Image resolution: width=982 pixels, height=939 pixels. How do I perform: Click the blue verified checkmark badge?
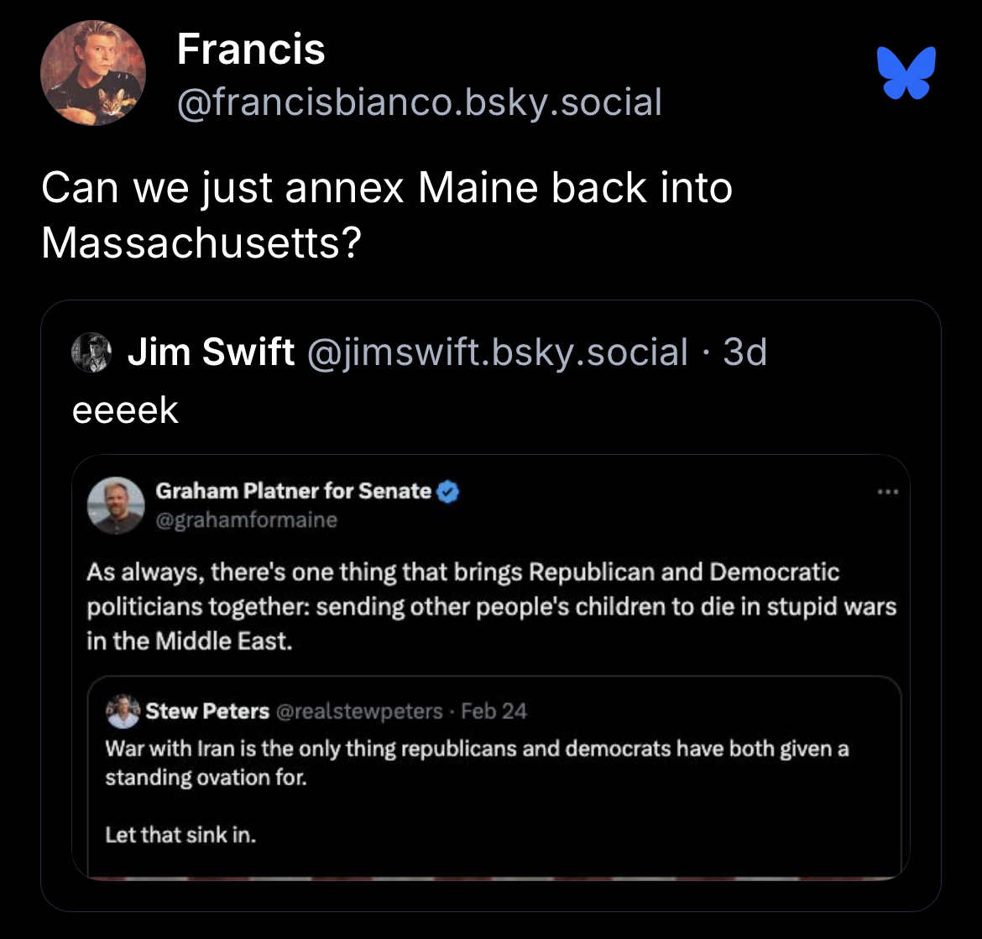(448, 492)
